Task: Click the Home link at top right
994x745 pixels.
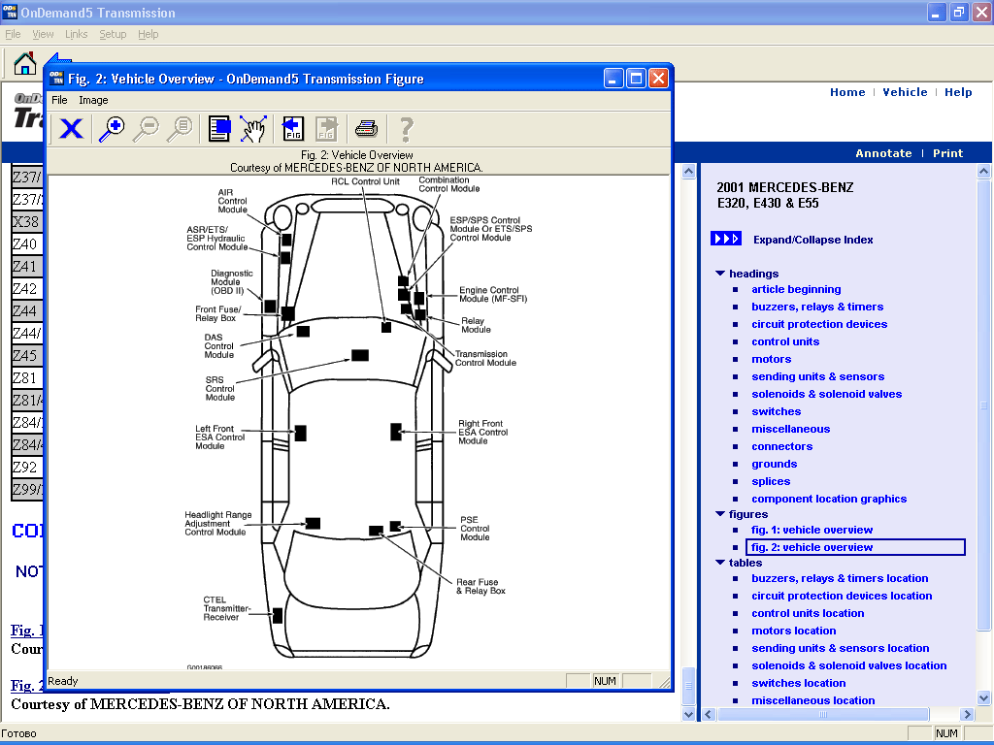Action: pyautogui.click(x=847, y=92)
